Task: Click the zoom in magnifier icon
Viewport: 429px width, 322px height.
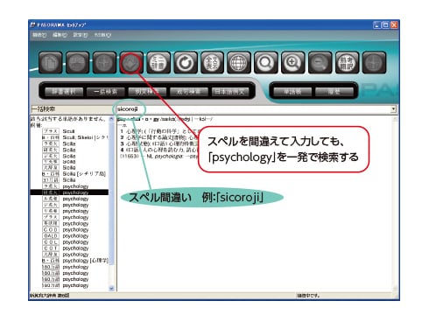Action: point(292,62)
